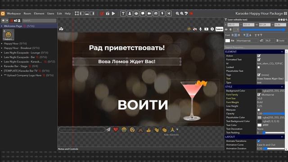Click the shuffle arrows tool icon
288x162 pixels.
pos(169,13)
